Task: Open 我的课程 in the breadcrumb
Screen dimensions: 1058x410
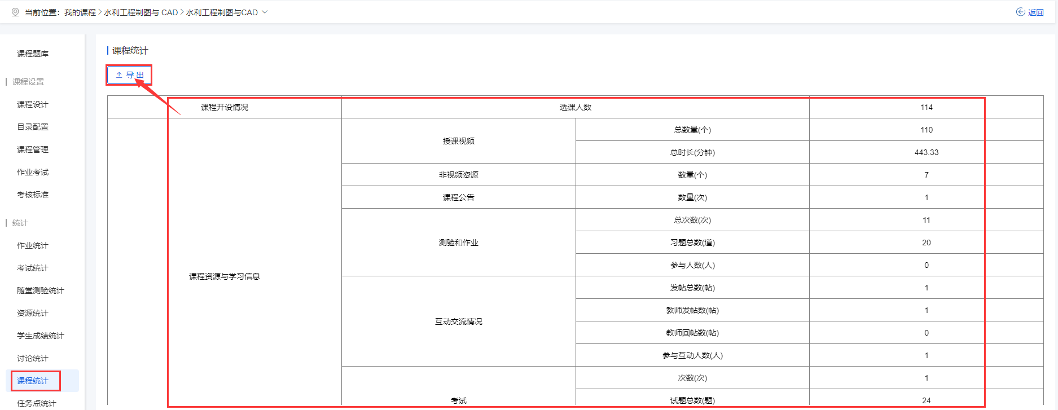Action: [x=80, y=12]
